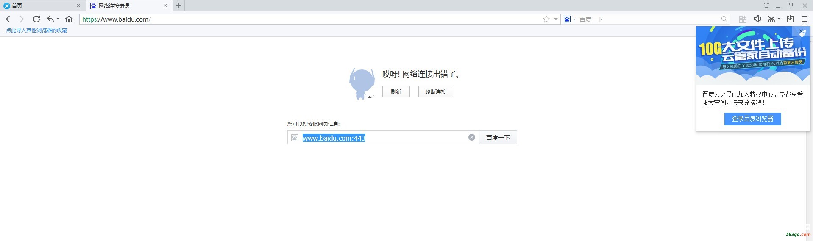Click the 刷新 button
The height and width of the screenshot is (241, 813).
[396, 91]
